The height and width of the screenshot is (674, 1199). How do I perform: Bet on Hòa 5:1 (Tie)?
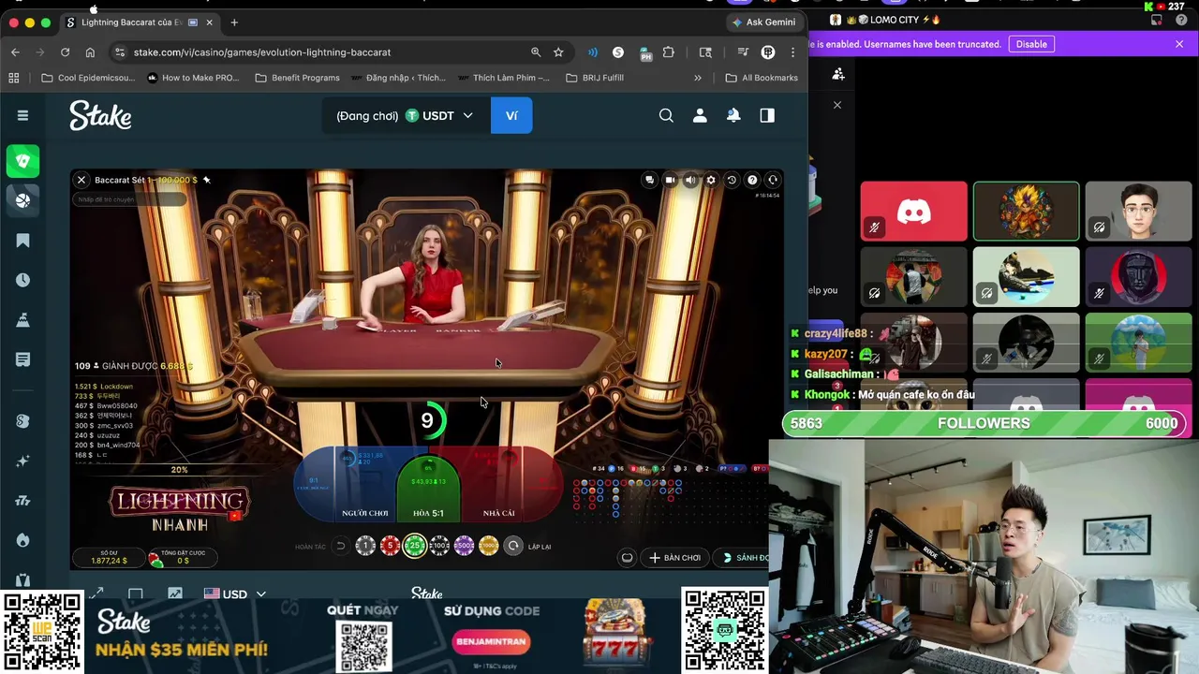(428, 488)
